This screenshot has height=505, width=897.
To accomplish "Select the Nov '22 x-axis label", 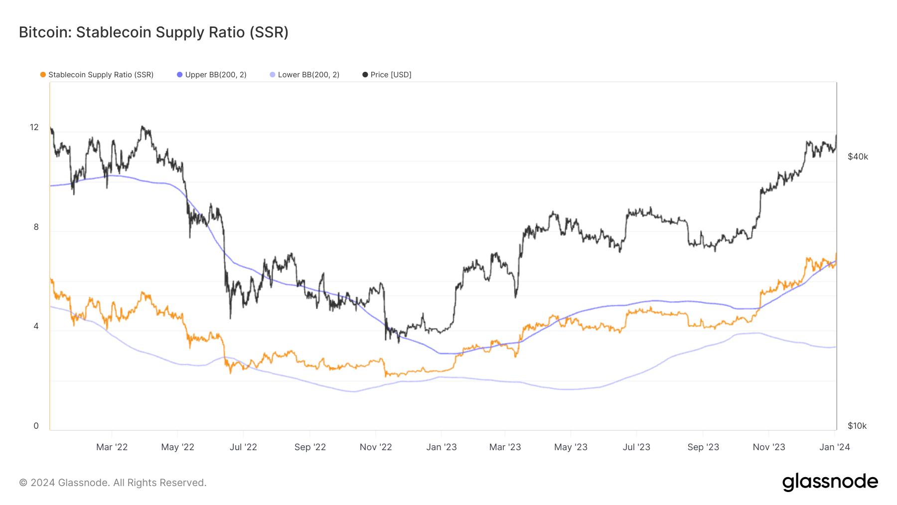I will 376,447.
